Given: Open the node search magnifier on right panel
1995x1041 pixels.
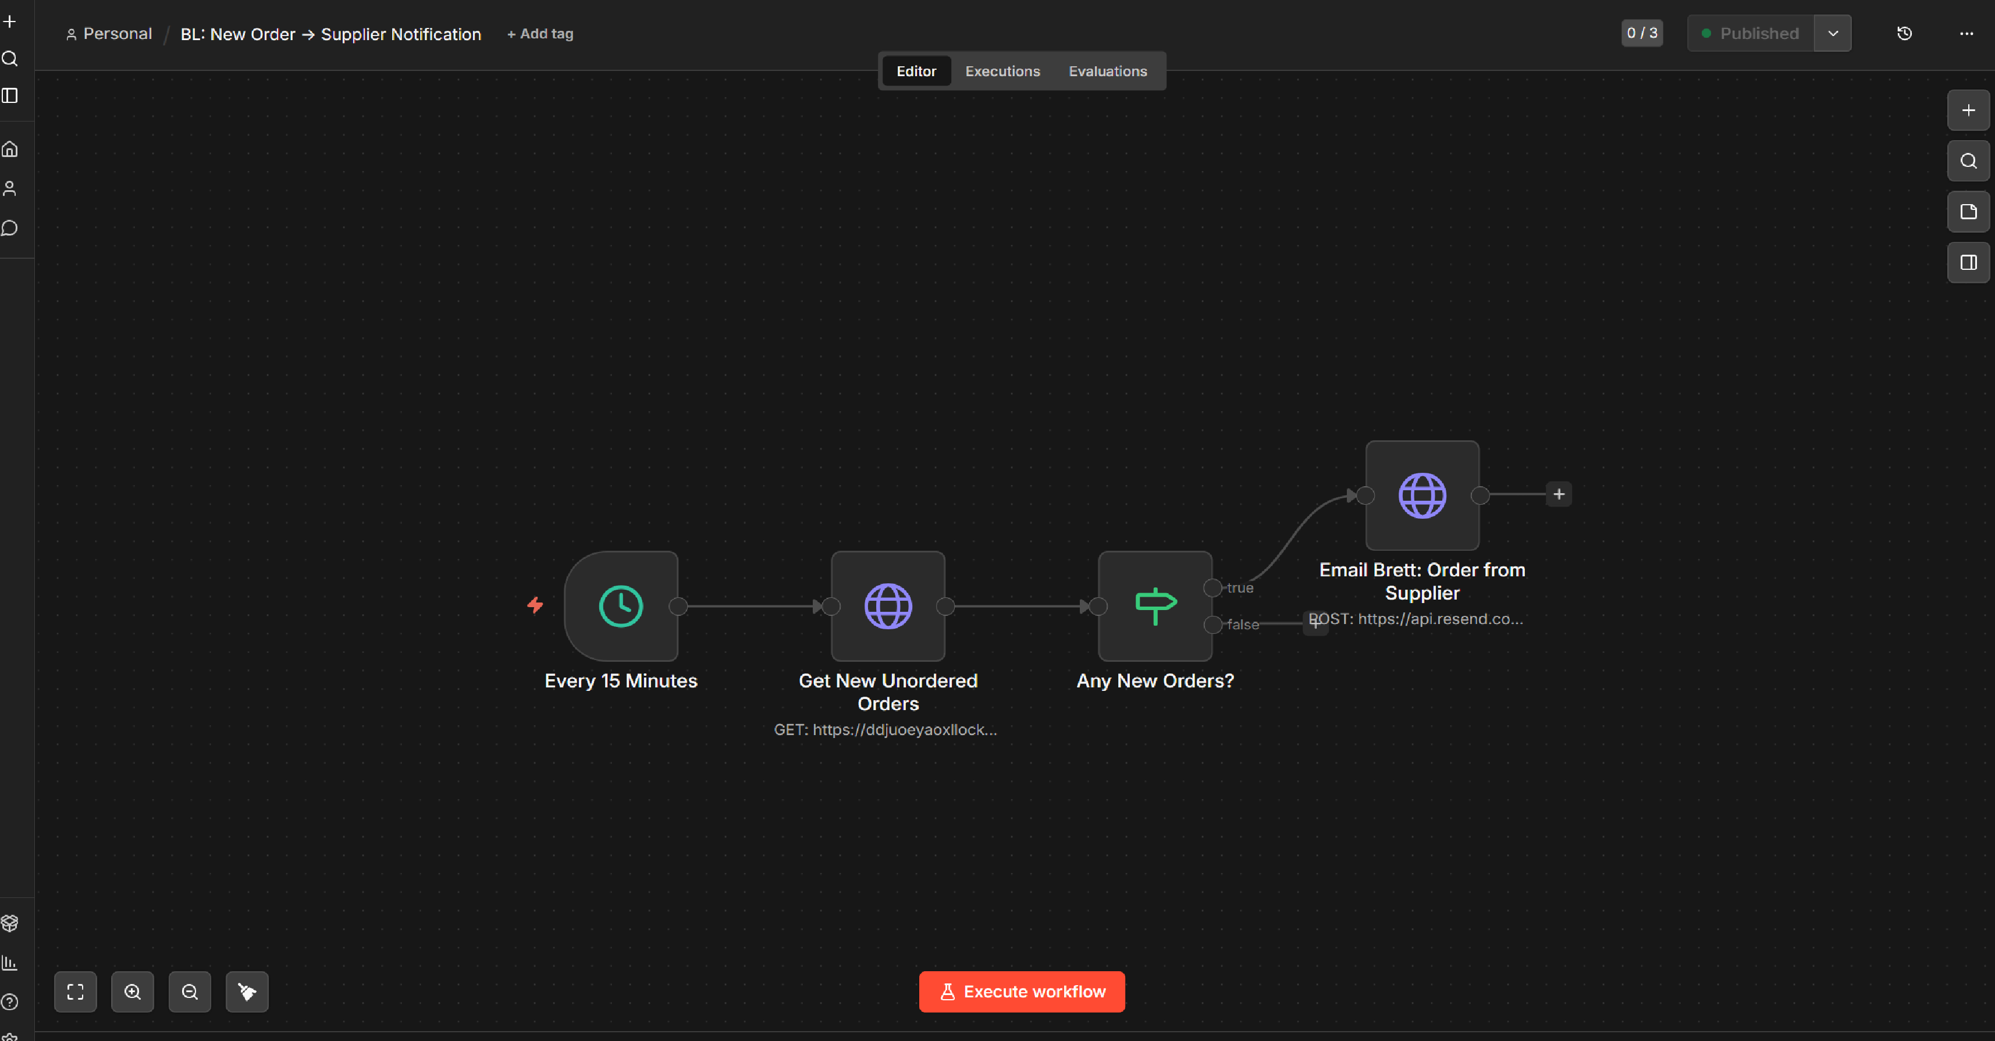Looking at the screenshot, I should pos(1968,161).
